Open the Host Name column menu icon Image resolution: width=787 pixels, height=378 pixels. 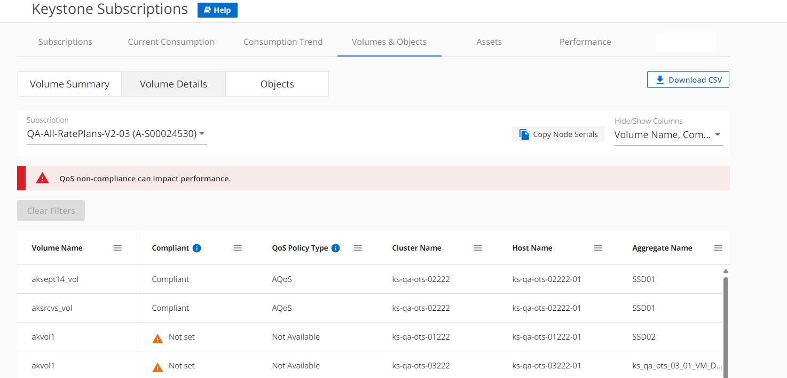[x=598, y=248]
